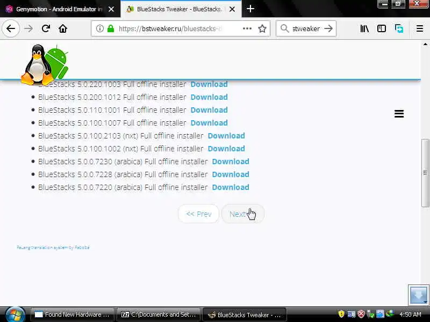
Task: Go to previous page with Prev button
Action: point(198,214)
